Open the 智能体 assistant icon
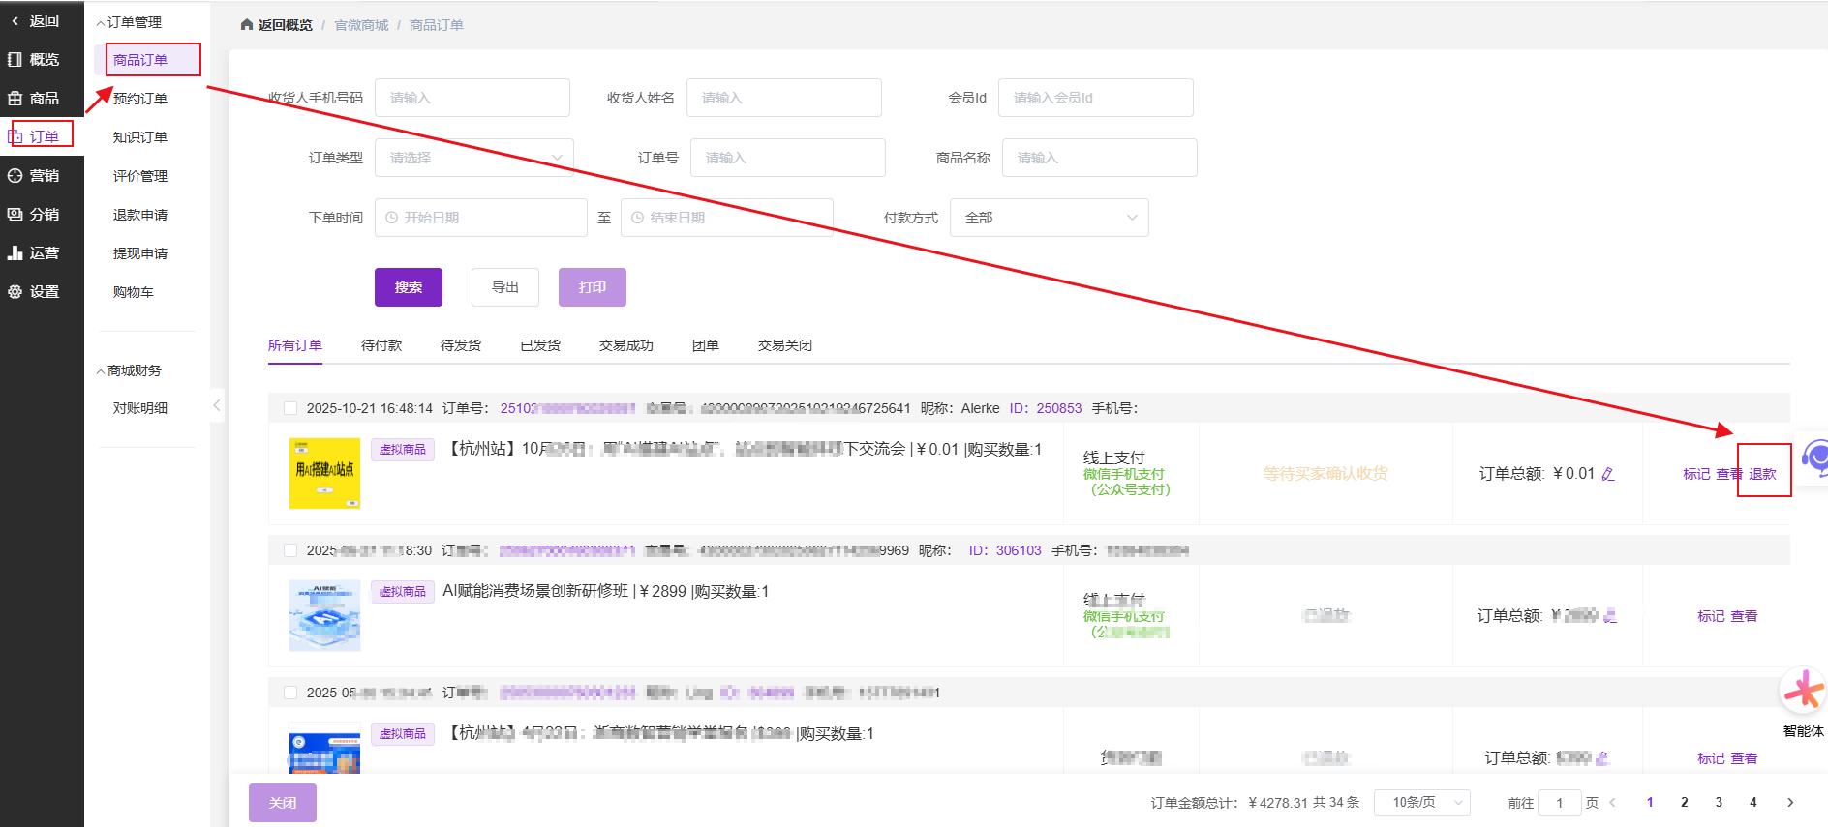 (x=1803, y=693)
